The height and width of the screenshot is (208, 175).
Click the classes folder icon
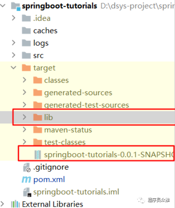pyautogui.click(x=38, y=80)
